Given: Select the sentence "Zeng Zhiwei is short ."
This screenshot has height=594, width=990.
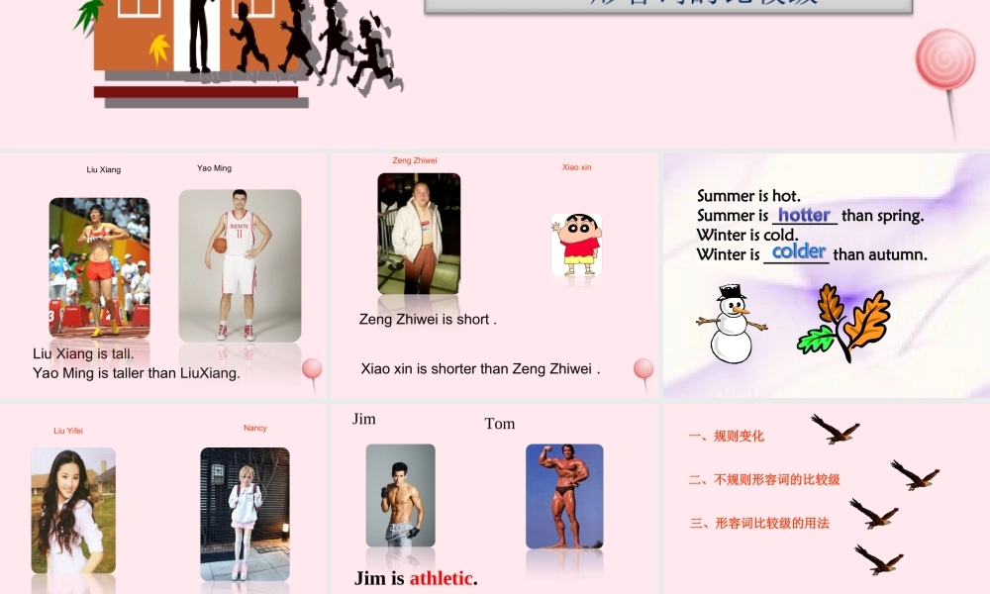Looking at the screenshot, I should pos(428,320).
